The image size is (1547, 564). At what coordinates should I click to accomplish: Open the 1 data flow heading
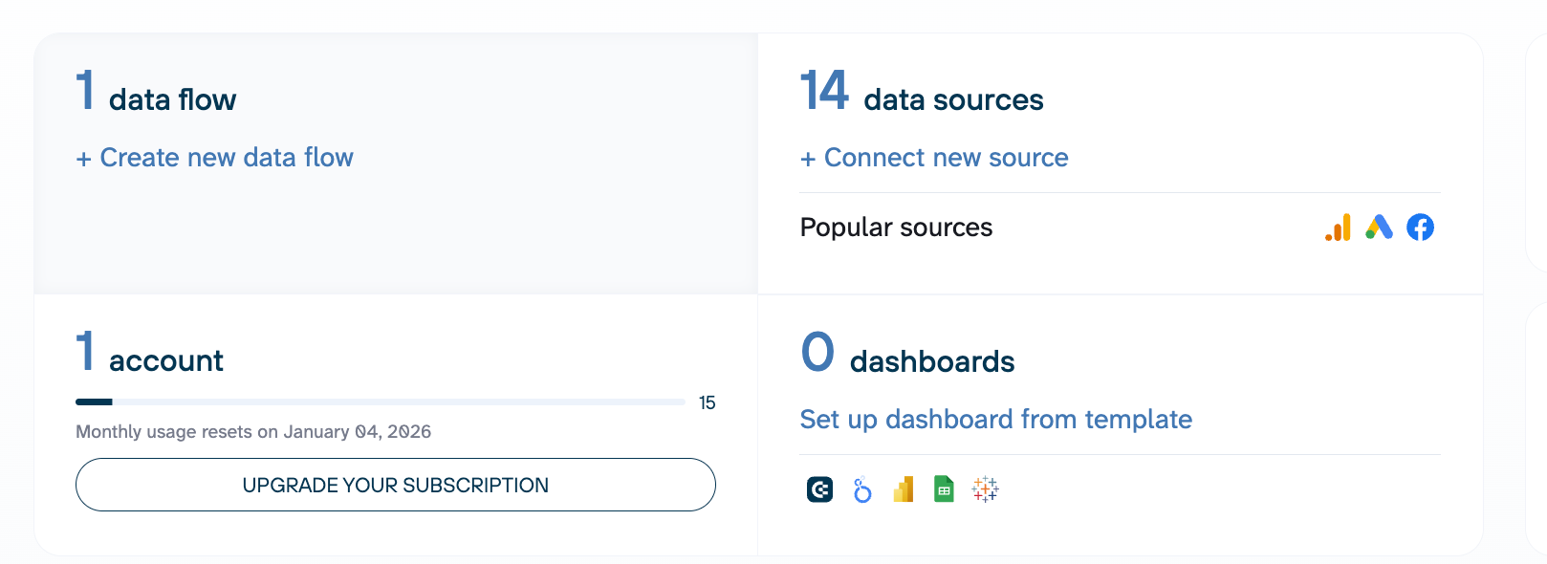157,94
